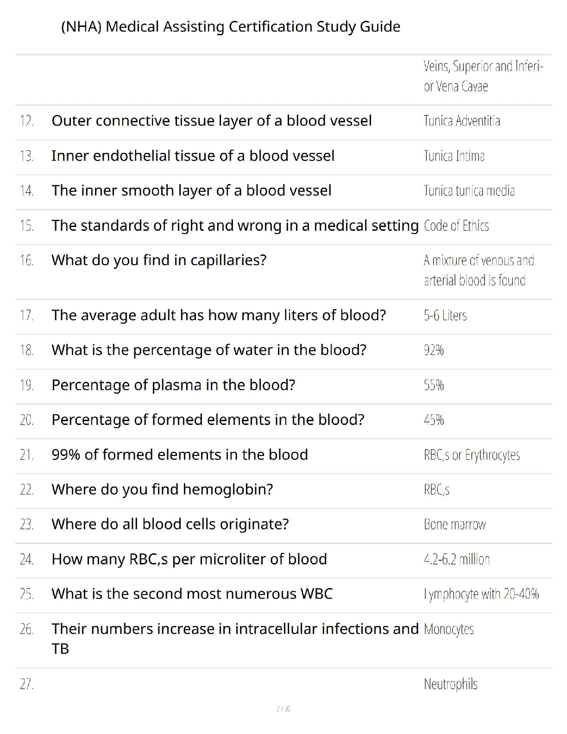Click the '92%' water percentage answer
The image size is (567, 734).
(434, 350)
